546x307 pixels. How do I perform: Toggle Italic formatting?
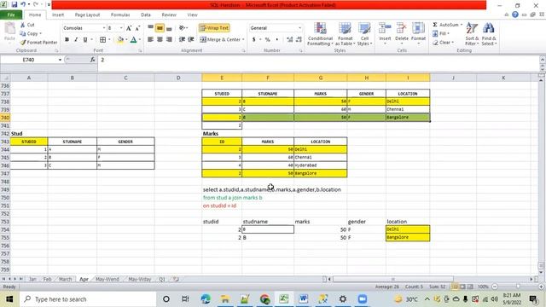coord(76,40)
